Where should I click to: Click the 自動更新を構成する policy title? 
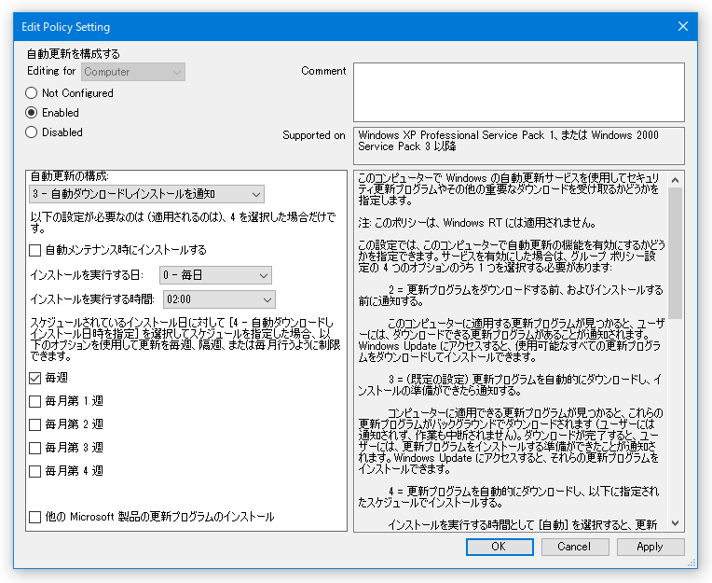pos(73,54)
